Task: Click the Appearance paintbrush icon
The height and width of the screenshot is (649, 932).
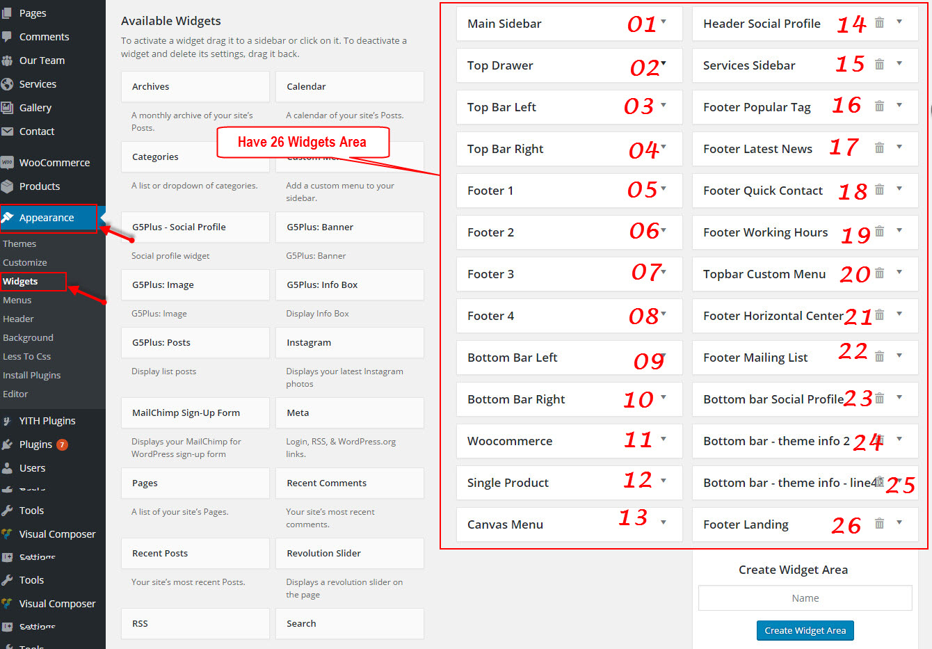Action: (x=8, y=218)
